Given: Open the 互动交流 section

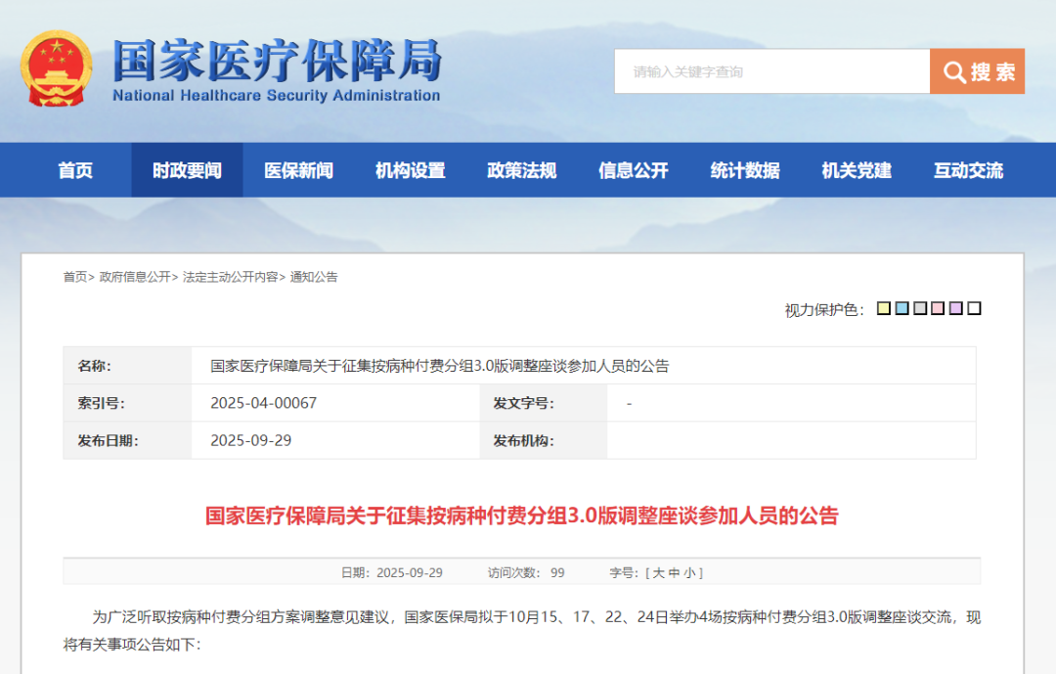Looking at the screenshot, I should click(x=967, y=169).
